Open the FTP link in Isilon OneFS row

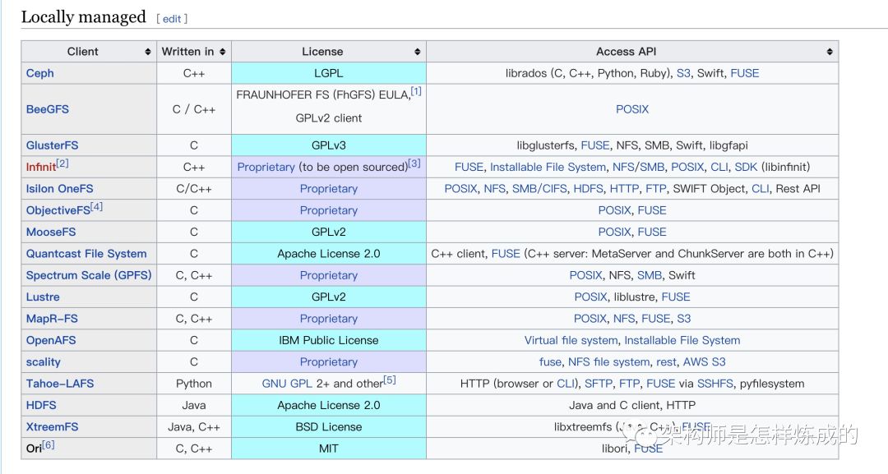point(656,188)
